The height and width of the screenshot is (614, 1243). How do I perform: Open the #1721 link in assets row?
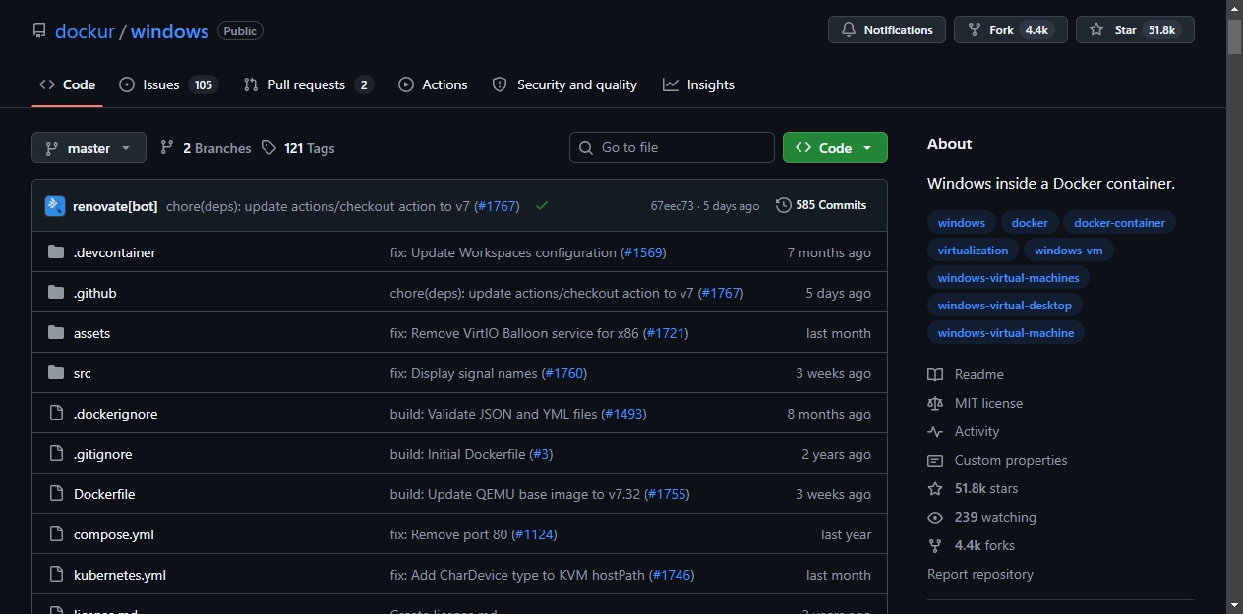pos(666,333)
